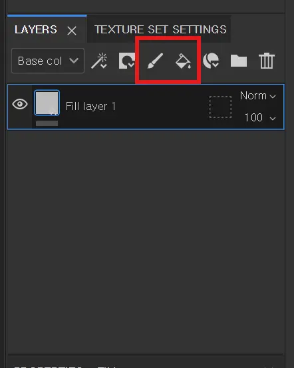Delete the selected layer with trash icon
The image size is (294, 368).
click(x=266, y=61)
